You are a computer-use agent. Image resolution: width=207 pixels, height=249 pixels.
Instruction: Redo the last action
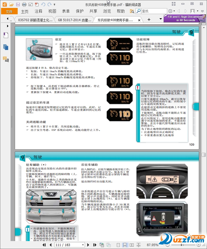pyautogui.click(x=50, y=4)
